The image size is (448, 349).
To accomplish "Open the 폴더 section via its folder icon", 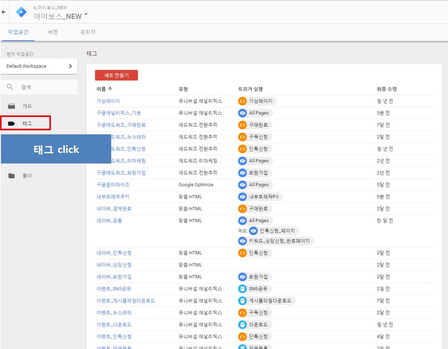I will (11, 176).
